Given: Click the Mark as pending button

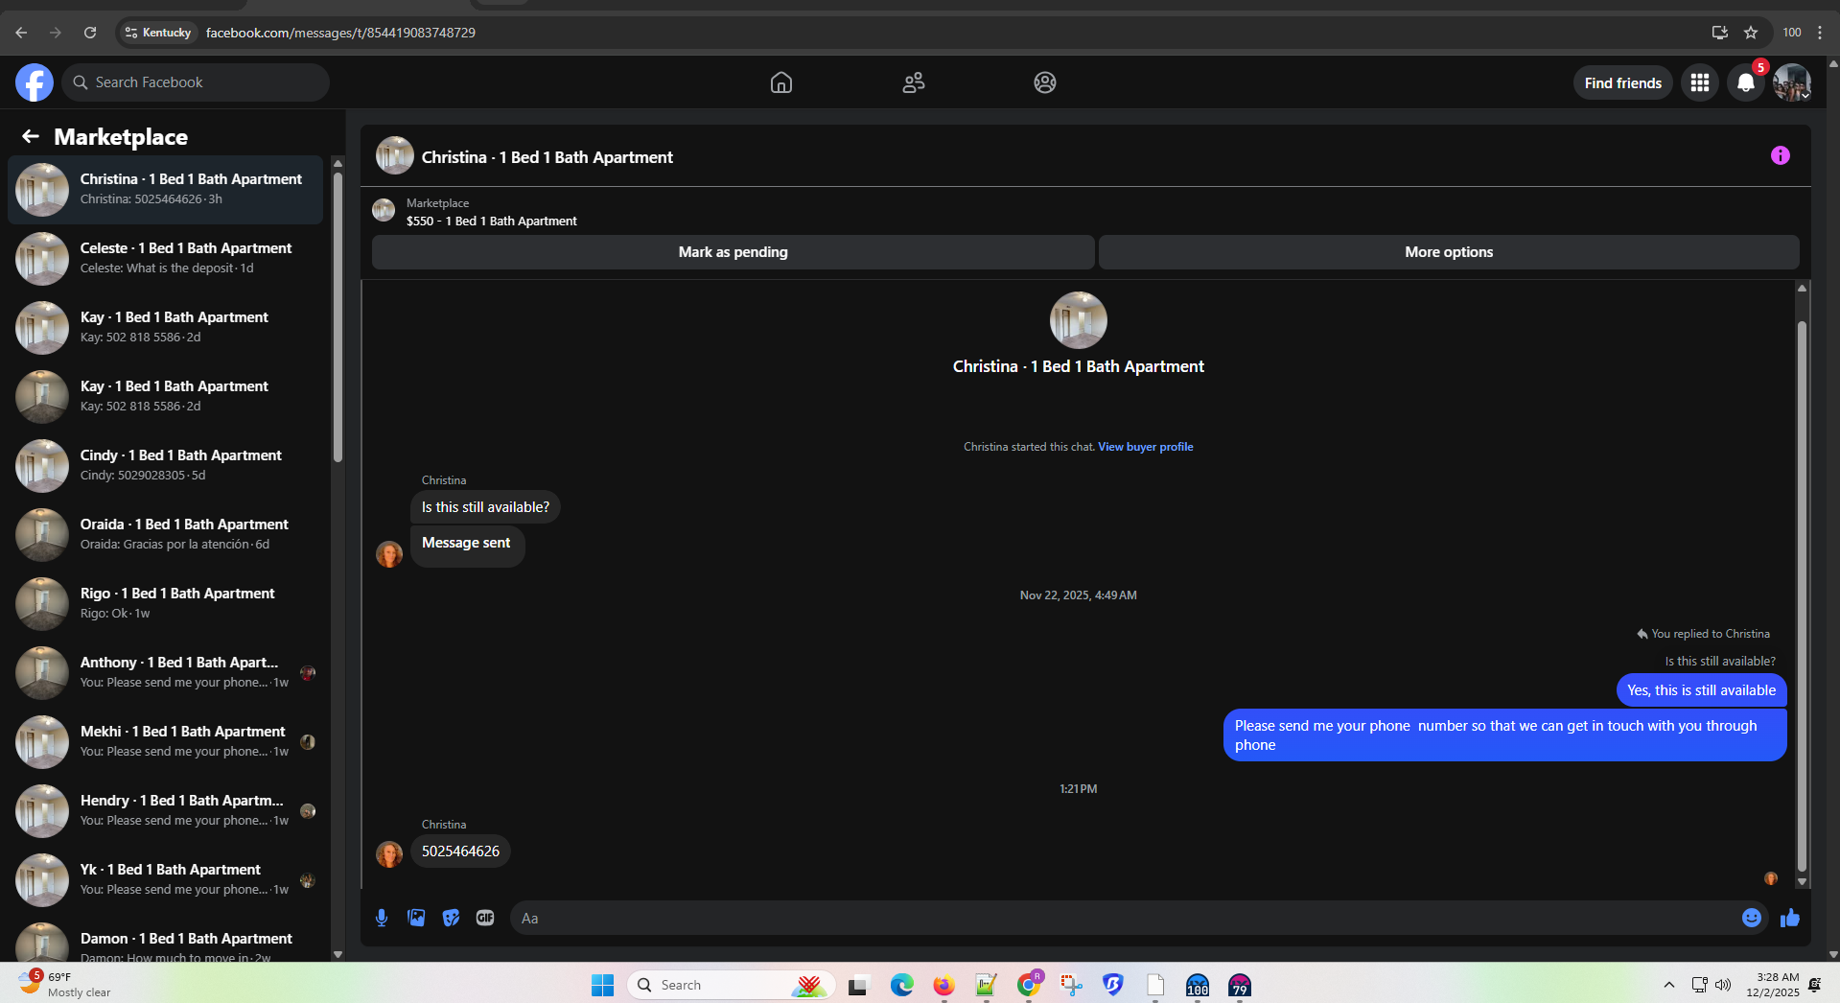Looking at the screenshot, I should [x=733, y=252].
